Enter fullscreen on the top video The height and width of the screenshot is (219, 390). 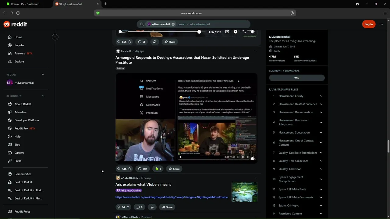(x=244, y=32)
